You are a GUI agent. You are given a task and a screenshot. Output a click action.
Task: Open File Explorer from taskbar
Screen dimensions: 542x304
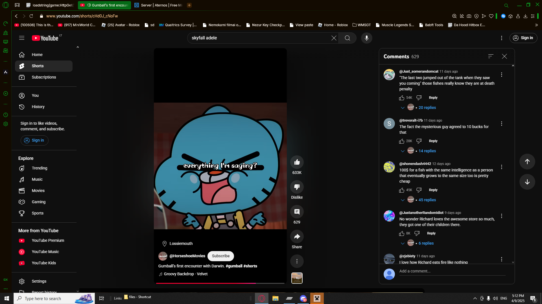275,298
